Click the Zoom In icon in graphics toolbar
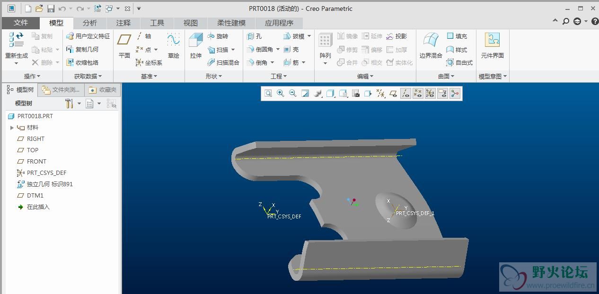Screen dimensions: 599x294 (x=281, y=94)
